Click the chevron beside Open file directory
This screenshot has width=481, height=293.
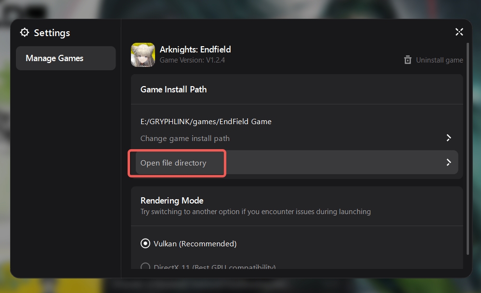(x=448, y=163)
